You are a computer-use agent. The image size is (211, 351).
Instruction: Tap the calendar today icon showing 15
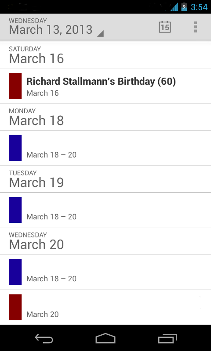165,27
